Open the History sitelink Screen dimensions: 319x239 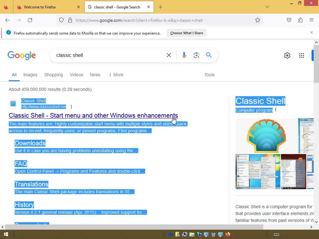coord(24,205)
